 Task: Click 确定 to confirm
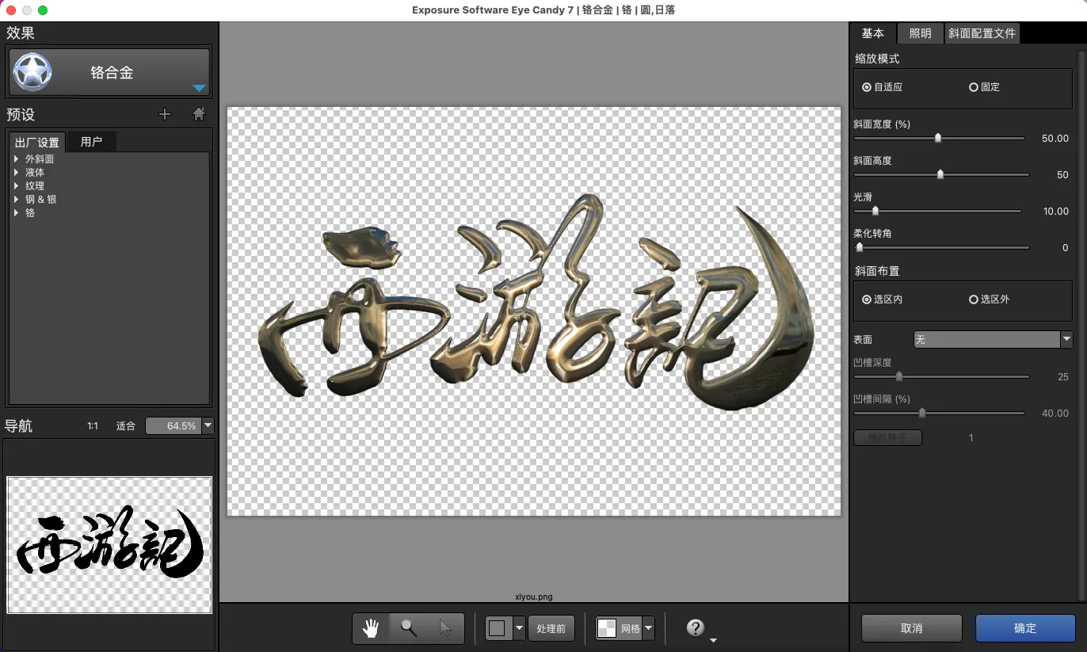pos(1025,628)
